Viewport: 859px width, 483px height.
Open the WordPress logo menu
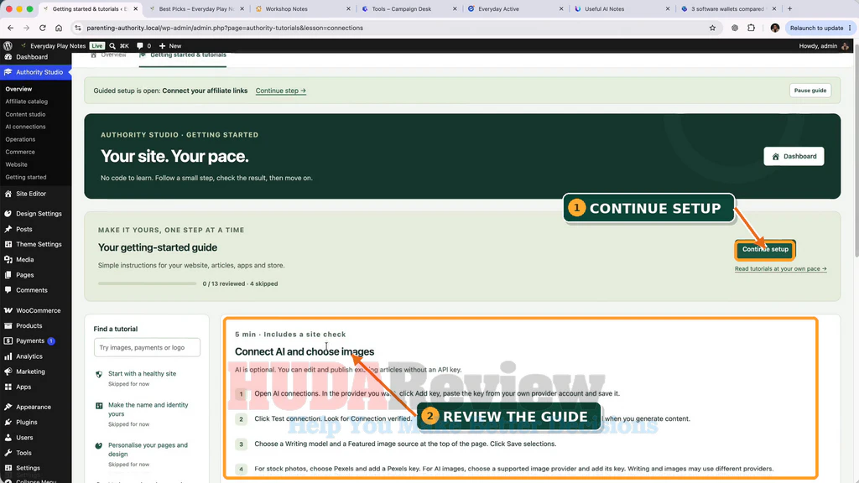click(8, 46)
